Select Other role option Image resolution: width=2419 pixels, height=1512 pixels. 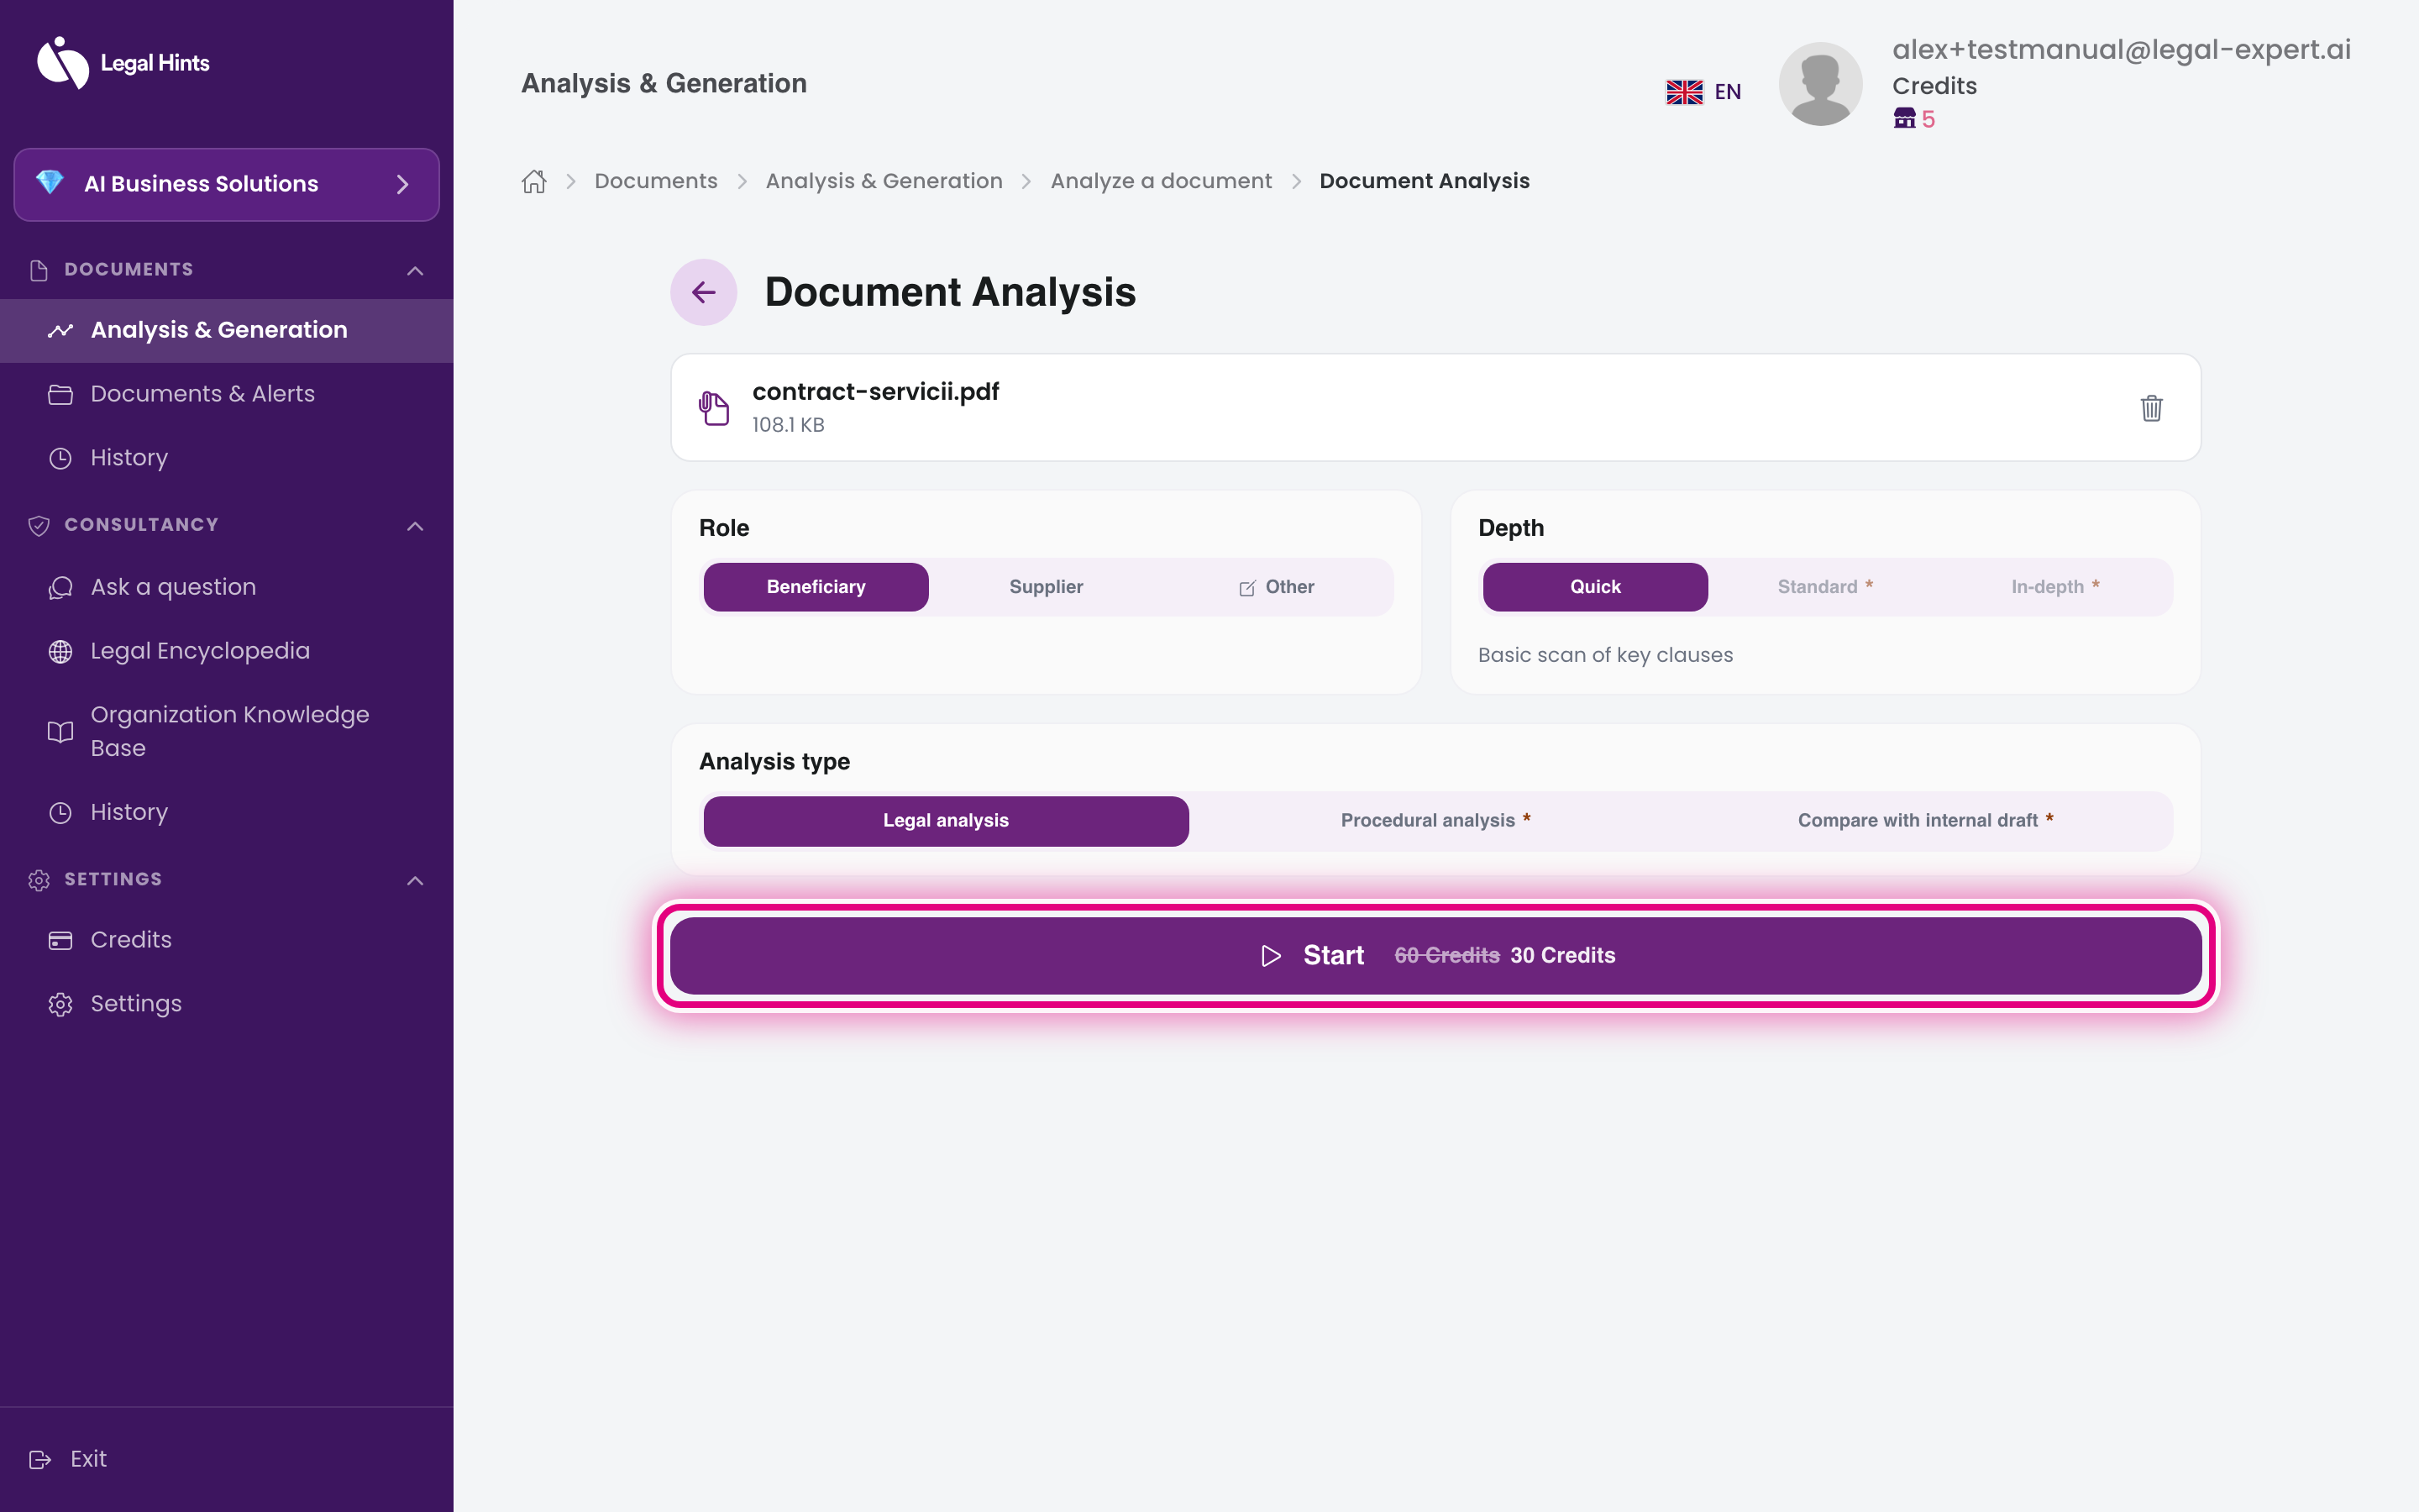tap(1277, 587)
